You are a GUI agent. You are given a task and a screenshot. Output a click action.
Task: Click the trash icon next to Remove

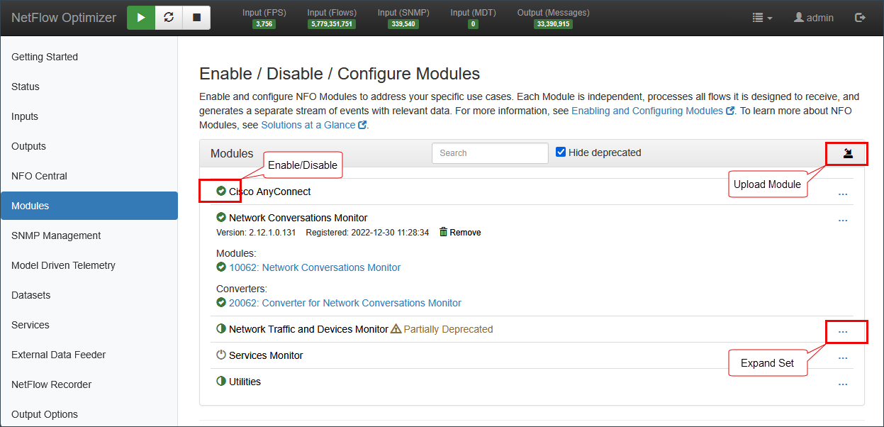(443, 232)
